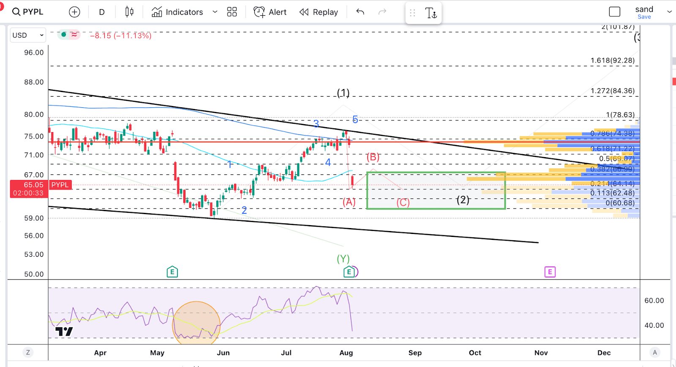Click the add symbol plus icon
Screen dimensions: 676x367
coord(74,12)
